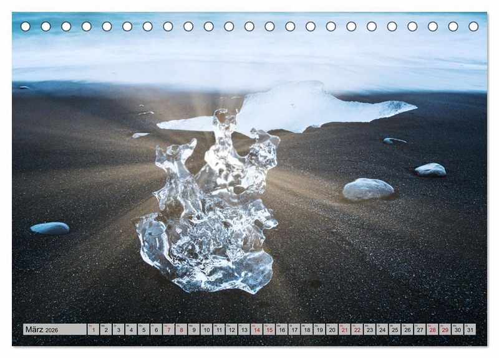Choose day 16 in the date row
The height and width of the screenshot is (358, 499).
[282, 329]
